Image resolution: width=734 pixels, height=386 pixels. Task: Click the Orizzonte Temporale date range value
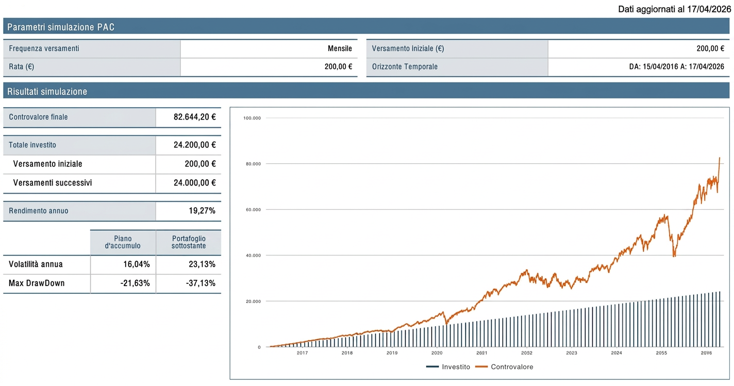pos(676,66)
